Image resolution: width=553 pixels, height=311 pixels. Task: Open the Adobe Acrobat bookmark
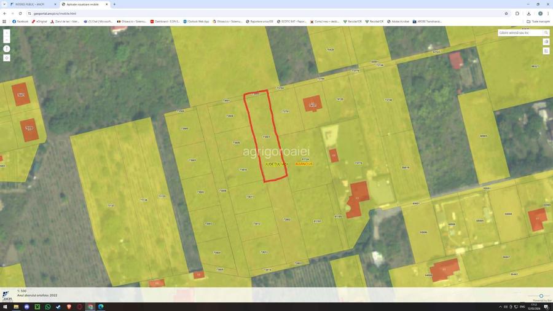click(x=399, y=21)
